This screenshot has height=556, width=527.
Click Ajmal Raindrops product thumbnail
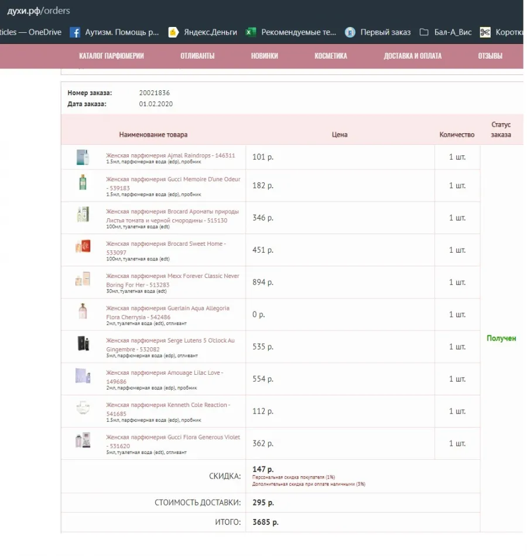pos(83,157)
